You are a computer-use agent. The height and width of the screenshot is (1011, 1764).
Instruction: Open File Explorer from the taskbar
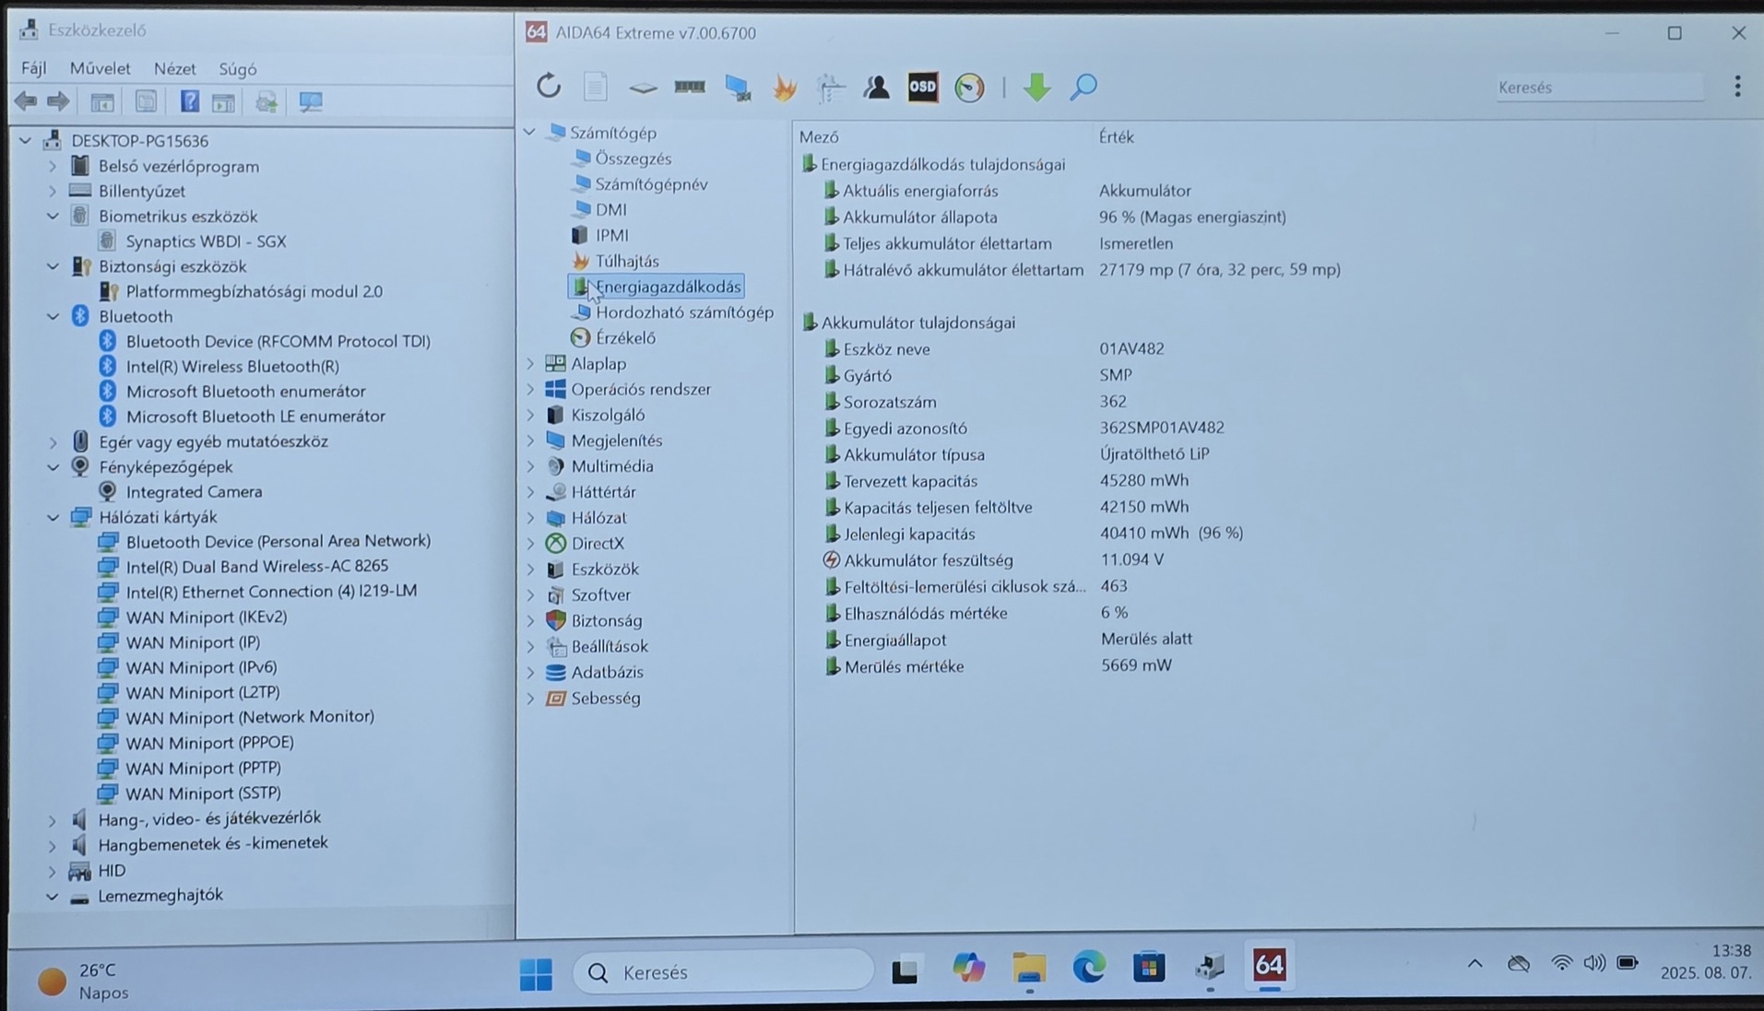pyautogui.click(x=1028, y=968)
